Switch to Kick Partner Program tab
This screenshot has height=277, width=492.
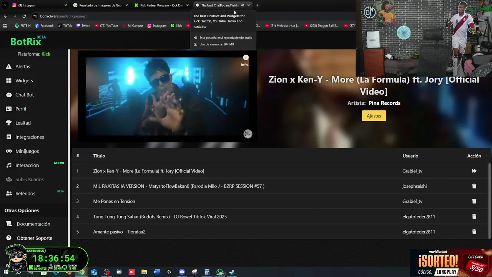coord(161,5)
